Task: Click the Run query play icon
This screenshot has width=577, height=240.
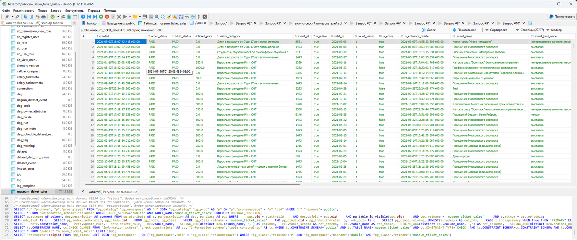Action: coord(125,16)
